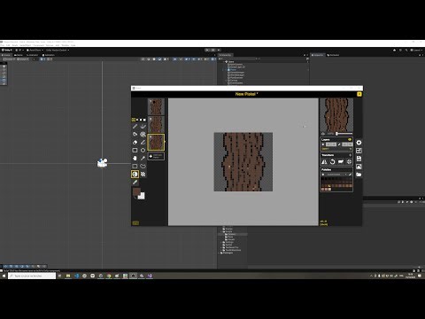The height and width of the screenshot is (319, 425).
Task: Open the Unity Version Control dropdown
Action: click(58, 51)
